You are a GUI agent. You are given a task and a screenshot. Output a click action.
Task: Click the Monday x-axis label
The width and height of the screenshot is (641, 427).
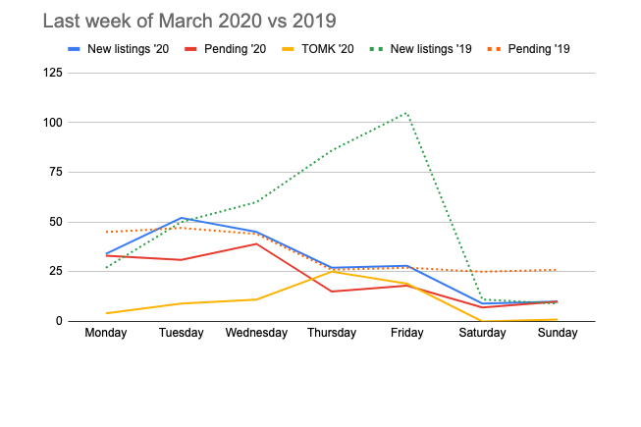coord(106,333)
